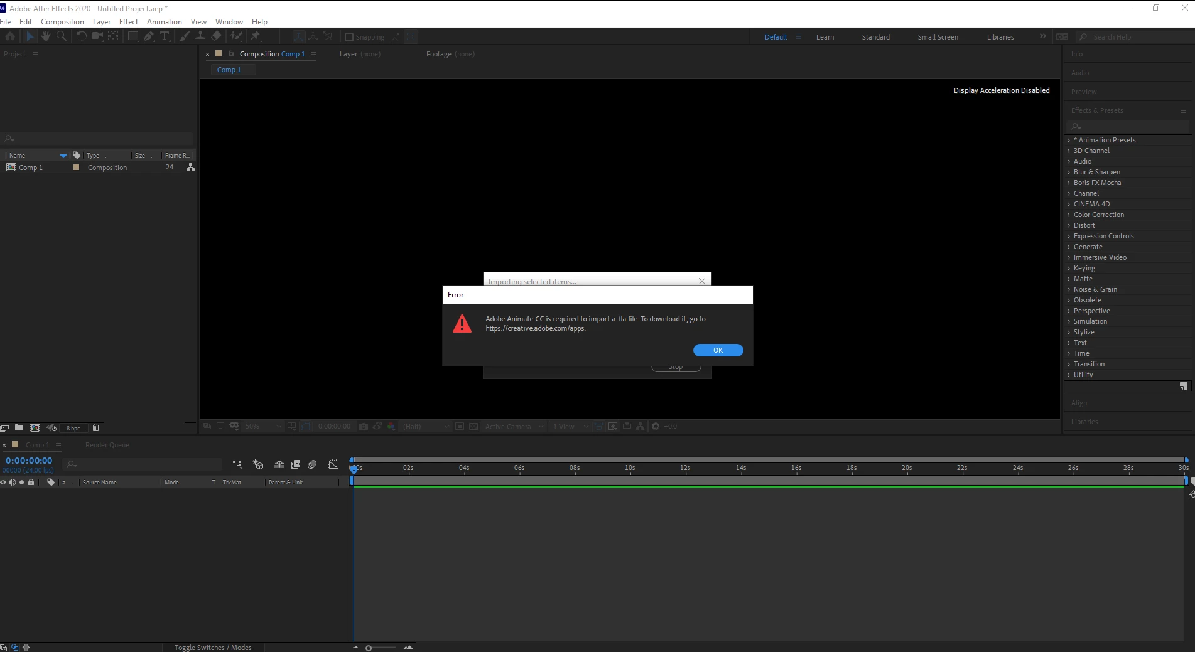Create a new folder in Project panel

(x=19, y=428)
